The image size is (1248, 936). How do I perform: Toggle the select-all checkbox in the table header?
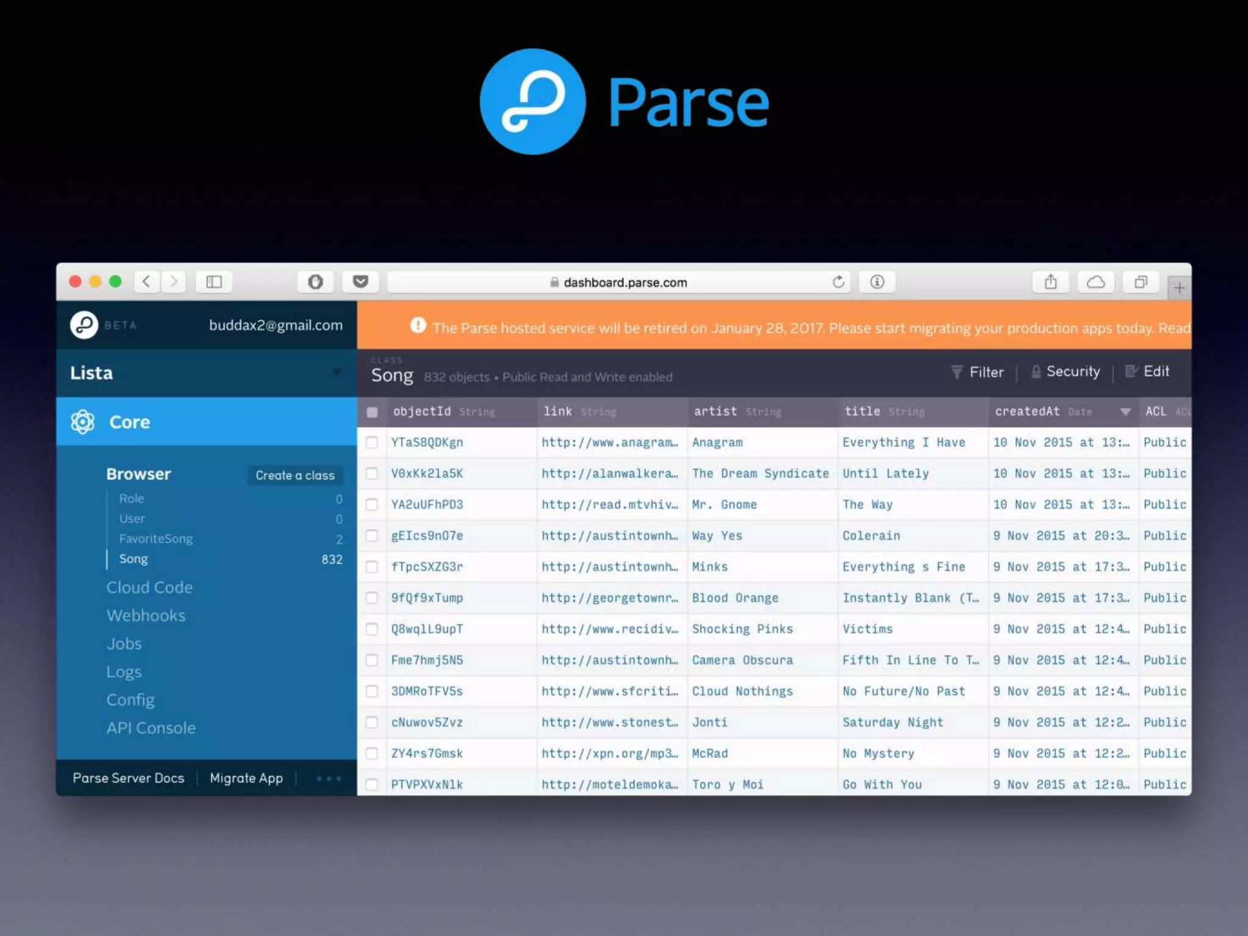click(372, 412)
